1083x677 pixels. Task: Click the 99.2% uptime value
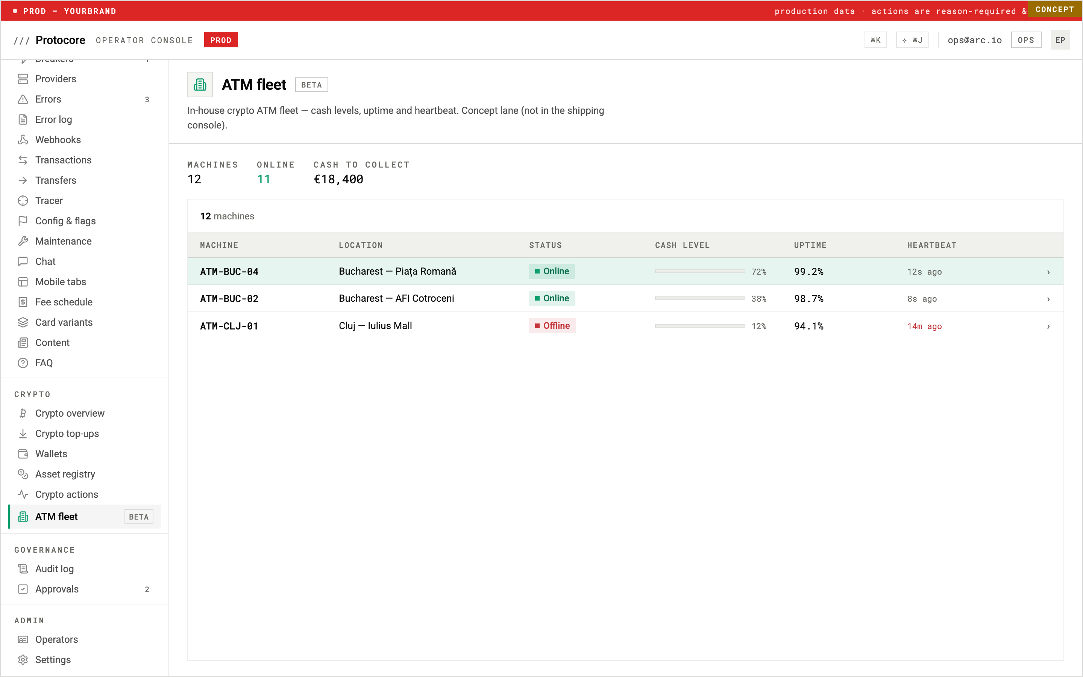pyautogui.click(x=809, y=272)
